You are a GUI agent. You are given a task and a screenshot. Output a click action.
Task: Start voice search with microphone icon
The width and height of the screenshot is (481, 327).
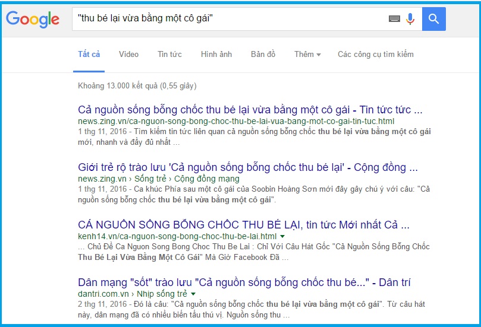point(410,19)
